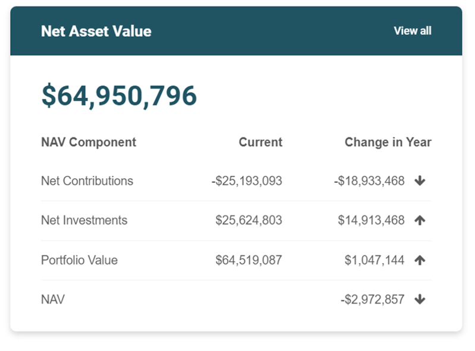Select the $64,950,796 total value

pos(119,96)
